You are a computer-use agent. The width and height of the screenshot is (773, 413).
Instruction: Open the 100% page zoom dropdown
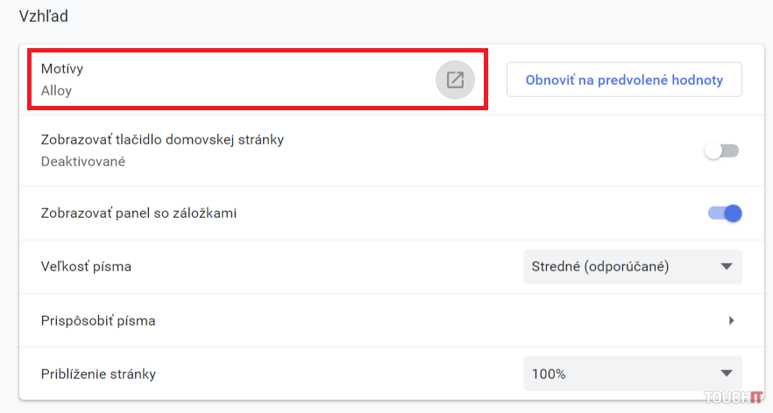[631, 374]
